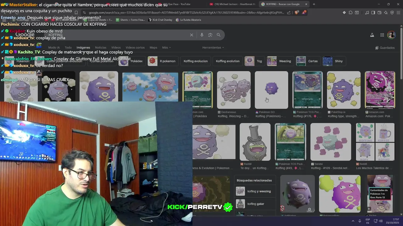The image size is (403, 226).
Task: Open the Dextraneous Koffing, Weezing image
Action: pos(234,90)
